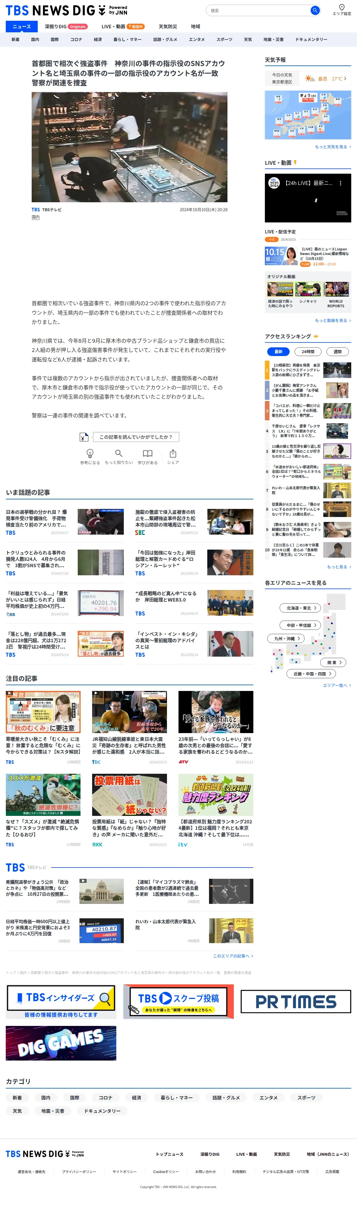This screenshot has height=1227, width=357.
Task: Click the シェア share icon
Action: [x=173, y=453]
